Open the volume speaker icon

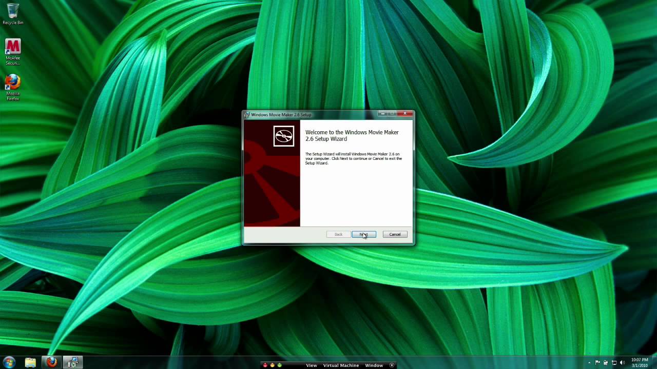tap(622, 362)
